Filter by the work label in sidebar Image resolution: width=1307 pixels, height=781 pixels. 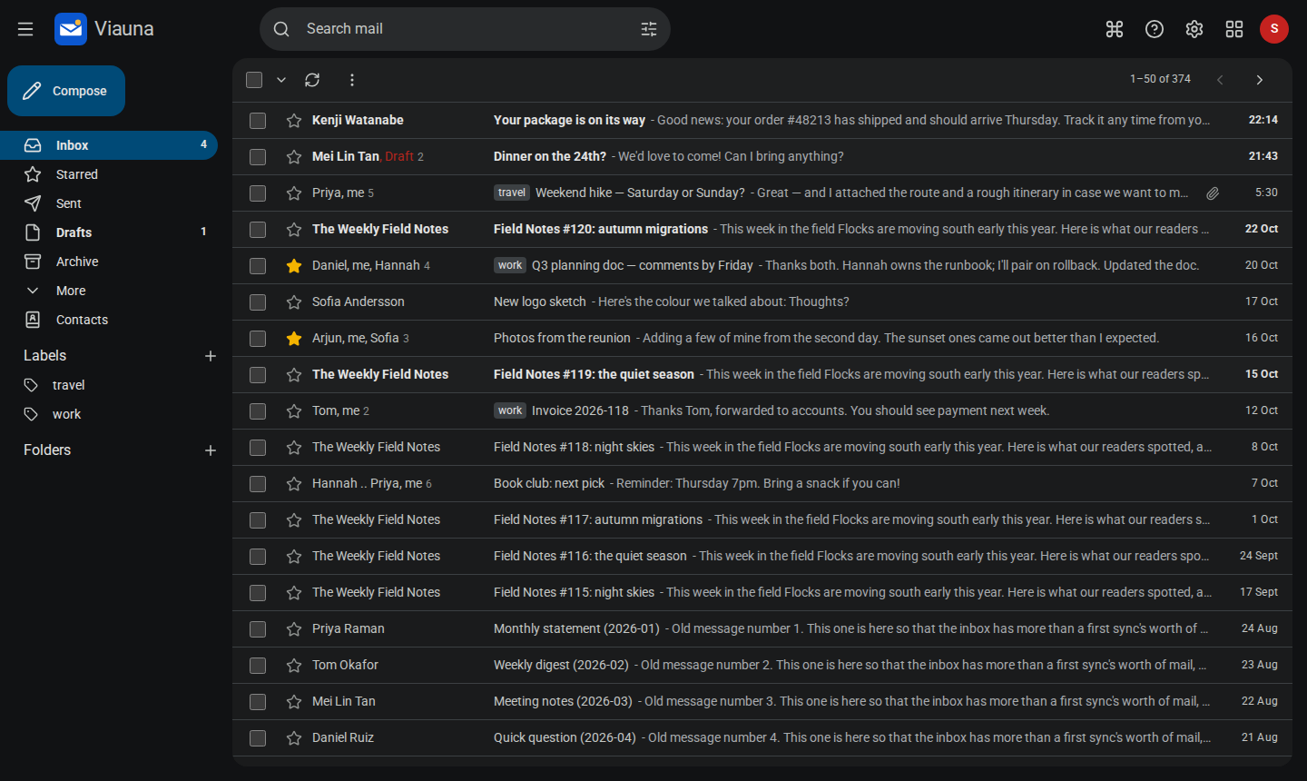(109, 414)
